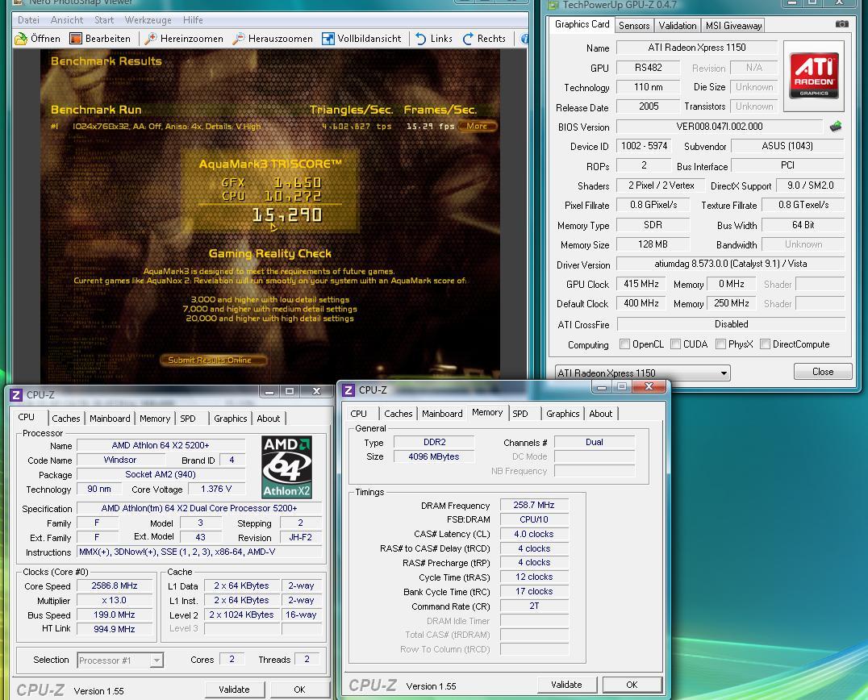Click the GPU-Z BIOS Version field

[720, 127]
